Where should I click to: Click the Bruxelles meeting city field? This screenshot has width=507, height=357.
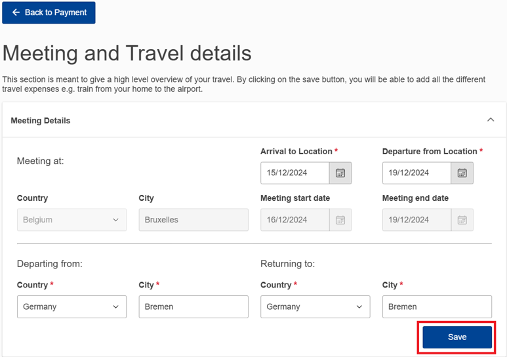193,220
